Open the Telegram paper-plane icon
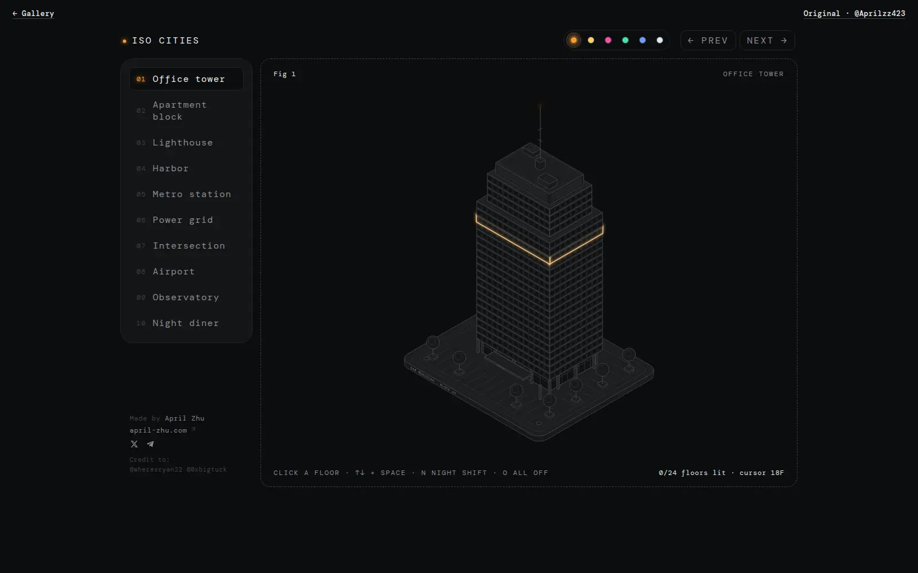This screenshot has width=918, height=573. click(x=150, y=444)
